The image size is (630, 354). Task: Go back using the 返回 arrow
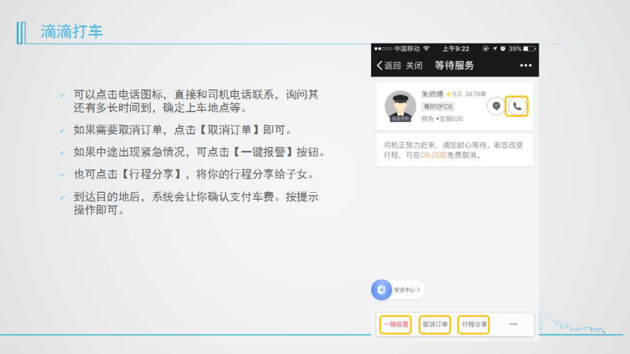point(388,66)
